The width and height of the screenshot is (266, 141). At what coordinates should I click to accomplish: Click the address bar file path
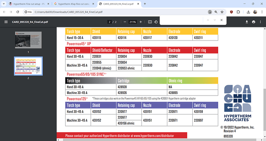coord(69,12)
